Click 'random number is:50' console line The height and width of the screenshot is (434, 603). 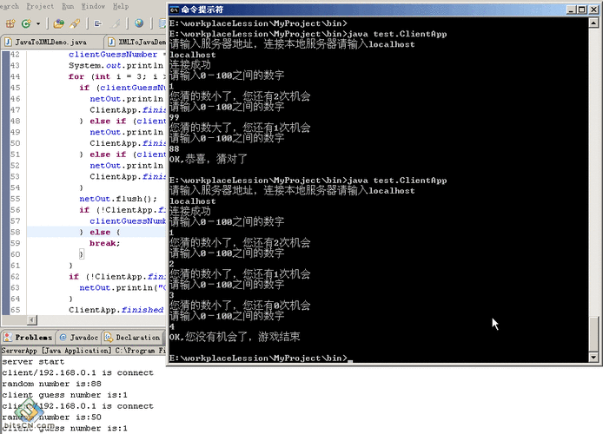tap(51, 418)
